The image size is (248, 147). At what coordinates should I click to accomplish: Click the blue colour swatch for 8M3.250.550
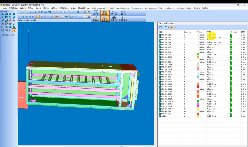pos(198,77)
